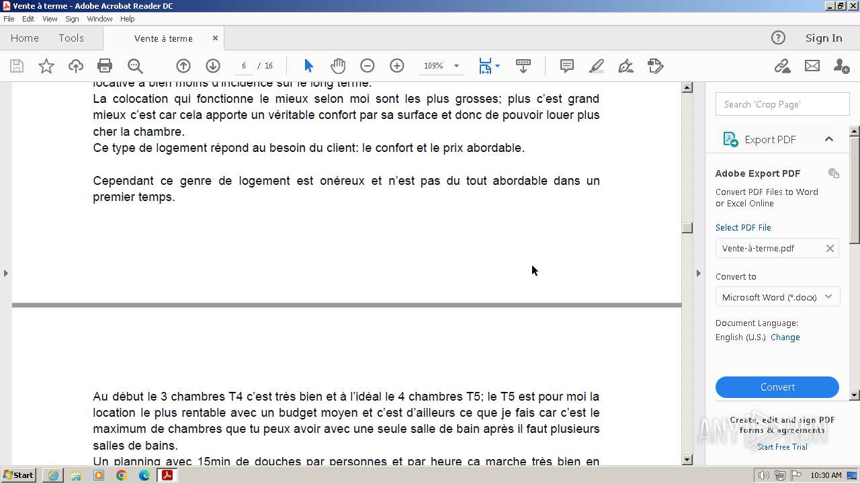The width and height of the screenshot is (860, 484).
Task: Open the Fill & Sign pen tool
Action: click(626, 66)
